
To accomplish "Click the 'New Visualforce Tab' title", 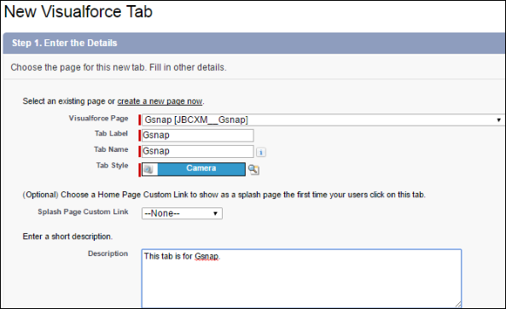I will click(x=79, y=12).
